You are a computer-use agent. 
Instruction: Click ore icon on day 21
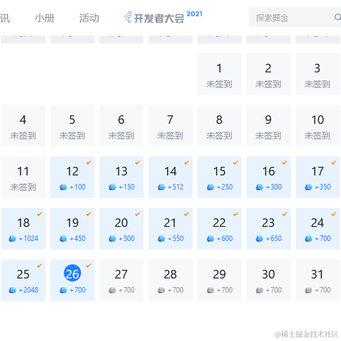tap(161, 239)
